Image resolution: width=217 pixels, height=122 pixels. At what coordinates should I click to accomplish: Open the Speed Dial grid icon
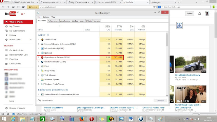point(23,7)
